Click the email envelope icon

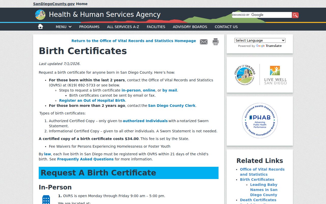tap(204, 42)
